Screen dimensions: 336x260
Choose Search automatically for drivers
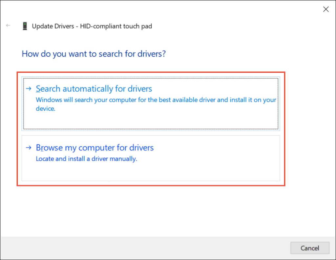tap(151, 103)
